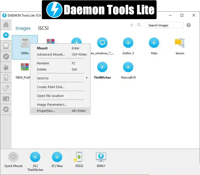The image size is (200, 175).
Task: Choose Delete from the context menu
Action: pos(60,69)
